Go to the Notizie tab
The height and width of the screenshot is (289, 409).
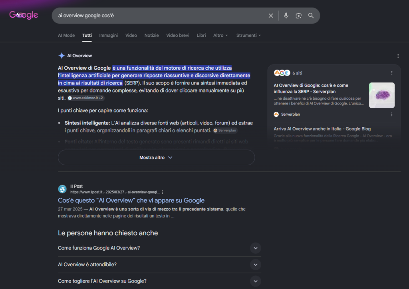(x=151, y=35)
